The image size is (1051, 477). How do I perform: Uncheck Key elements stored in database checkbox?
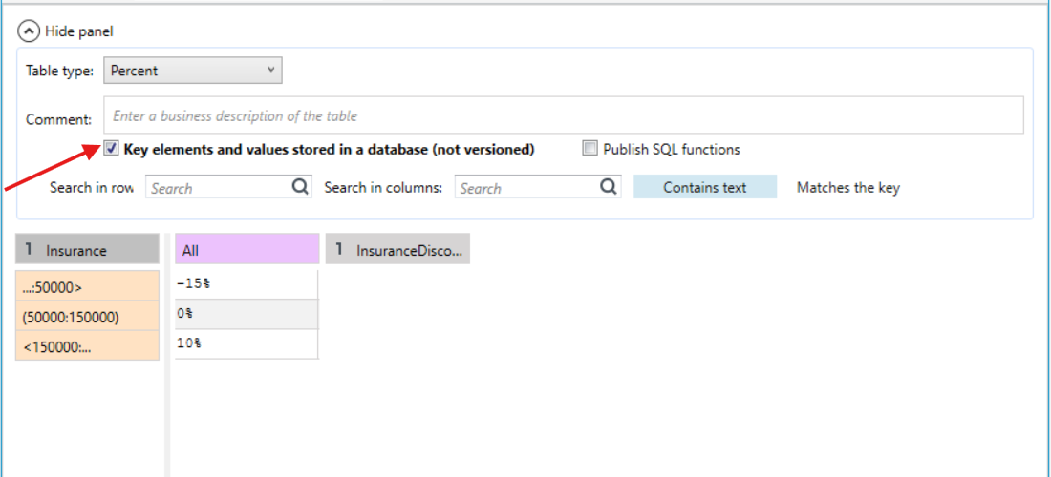111,149
